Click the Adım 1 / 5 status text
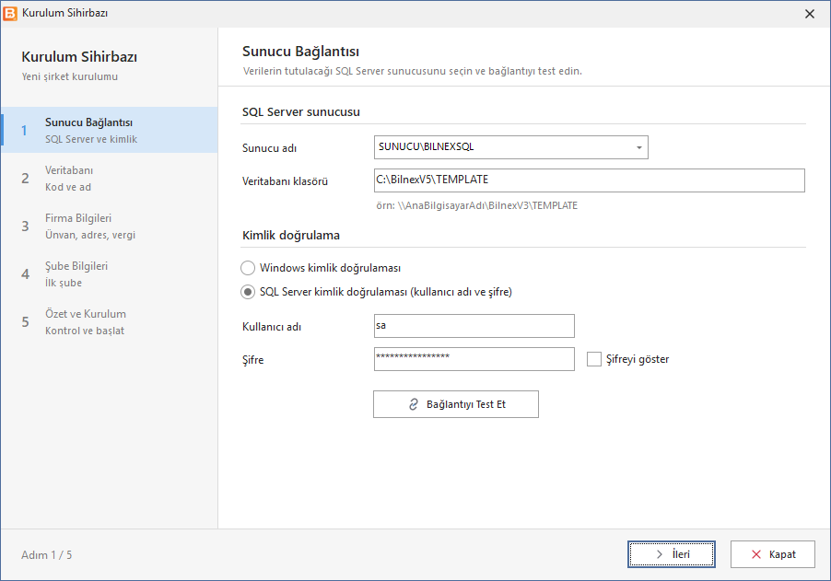Viewport: 831px width, 581px height. [x=47, y=555]
